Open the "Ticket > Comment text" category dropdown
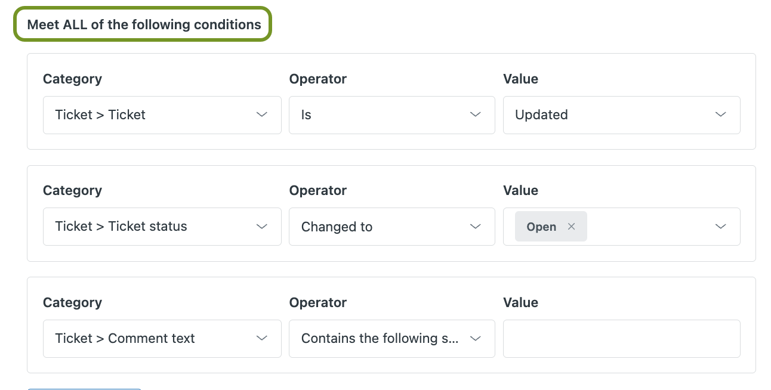Viewport: 771px width, 390px height. [162, 339]
